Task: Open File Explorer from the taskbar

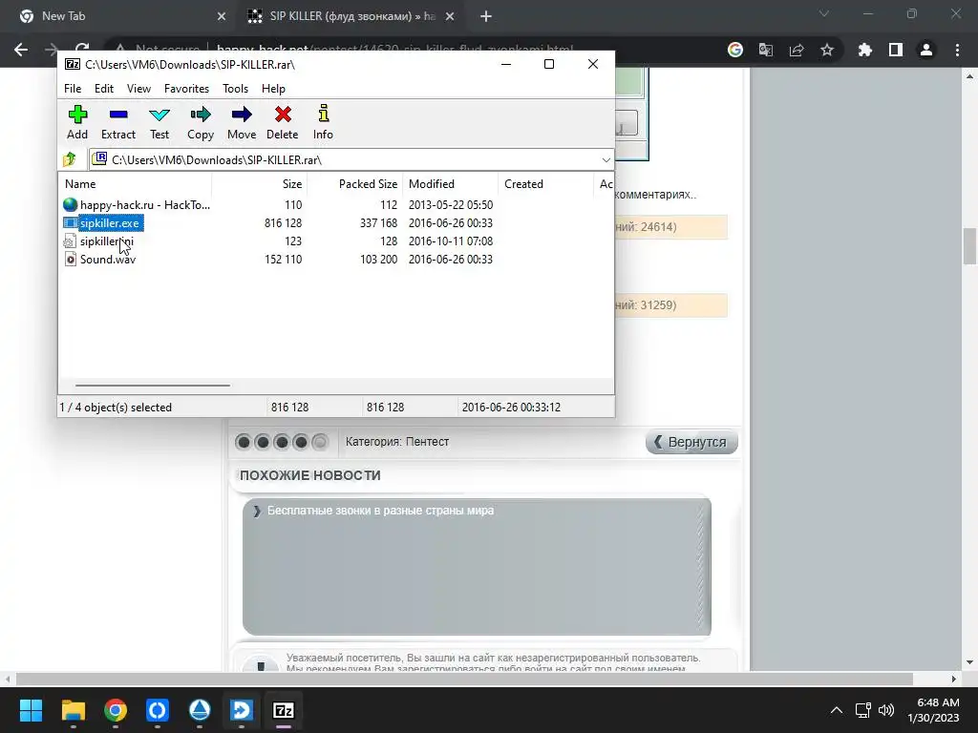Action: click(73, 710)
